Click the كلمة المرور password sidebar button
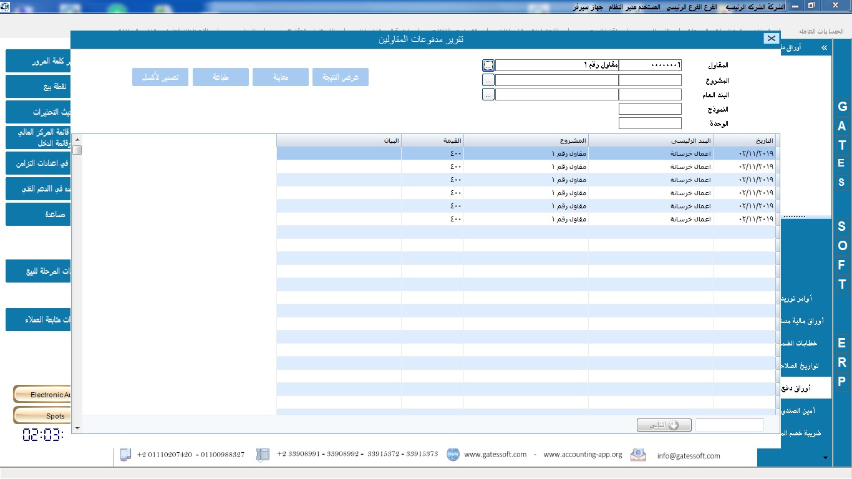852x479 pixels. (x=38, y=62)
